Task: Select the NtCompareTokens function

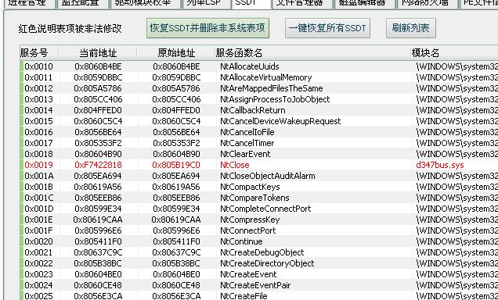Action: 254,198
